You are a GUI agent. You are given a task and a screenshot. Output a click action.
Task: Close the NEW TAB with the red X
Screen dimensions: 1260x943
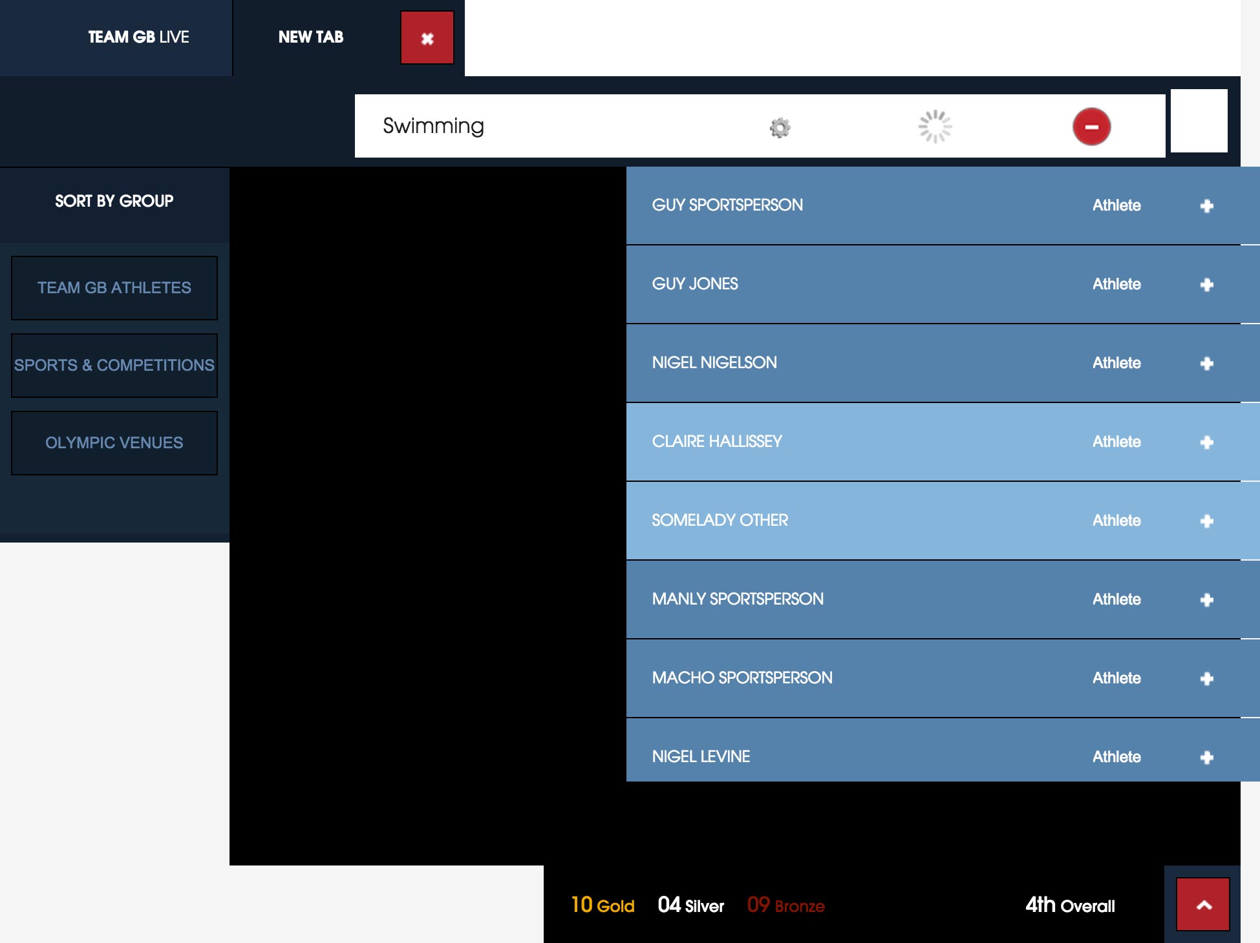pyautogui.click(x=426, y=38)
